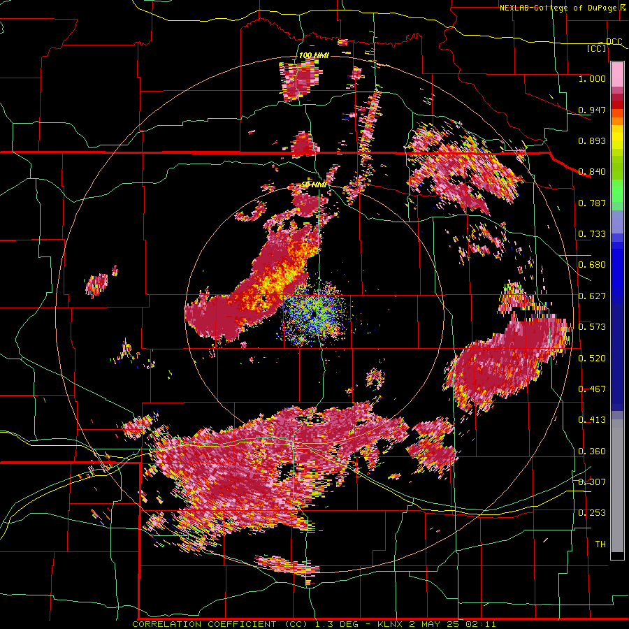Select the 0.520 scale value
This screenshot has width=629, height=629.
(x=592, y=359)
